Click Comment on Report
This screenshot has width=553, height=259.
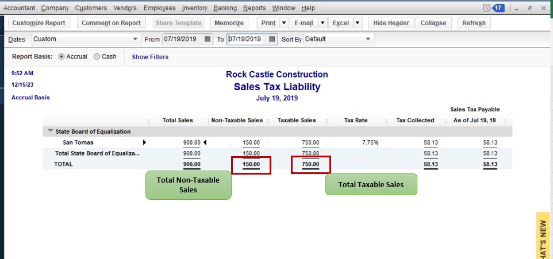[111, 23]
